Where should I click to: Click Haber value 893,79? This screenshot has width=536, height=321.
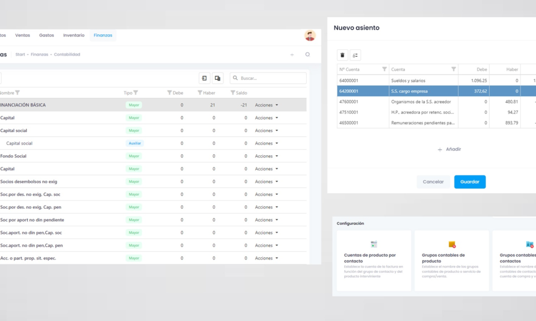point(512,123)
